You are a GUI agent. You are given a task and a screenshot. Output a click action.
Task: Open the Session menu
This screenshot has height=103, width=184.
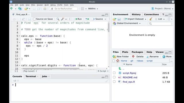[x=40, y=5]
